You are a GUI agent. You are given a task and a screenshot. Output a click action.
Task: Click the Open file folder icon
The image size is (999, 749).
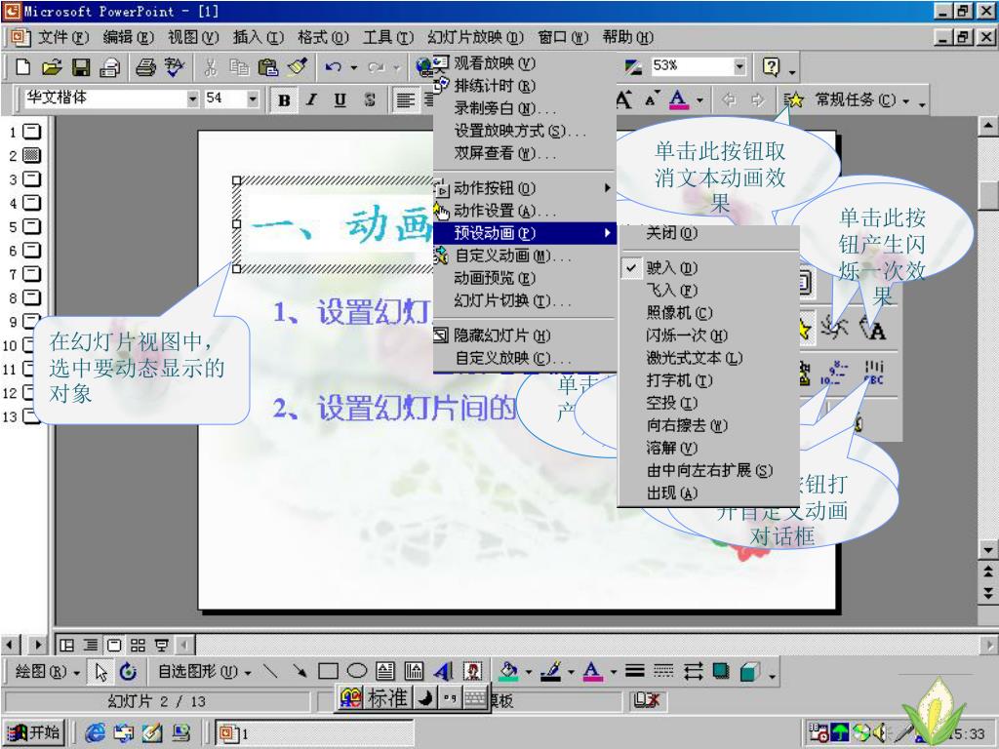52,67
